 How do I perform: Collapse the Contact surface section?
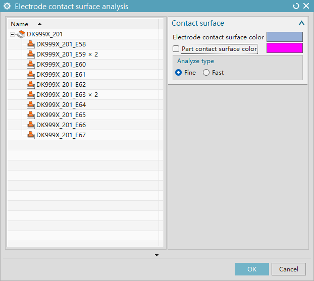coord(301,23)
